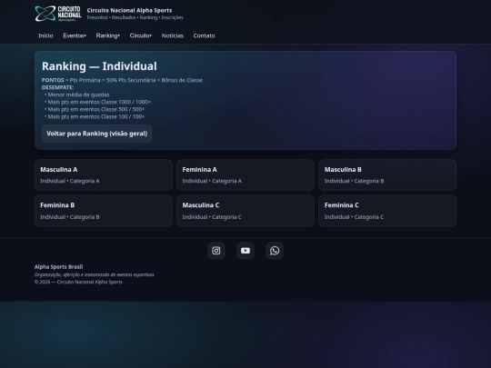Open the Masculina A ranking card
This screenshot has width=491, height=368.
coord(104,175)
